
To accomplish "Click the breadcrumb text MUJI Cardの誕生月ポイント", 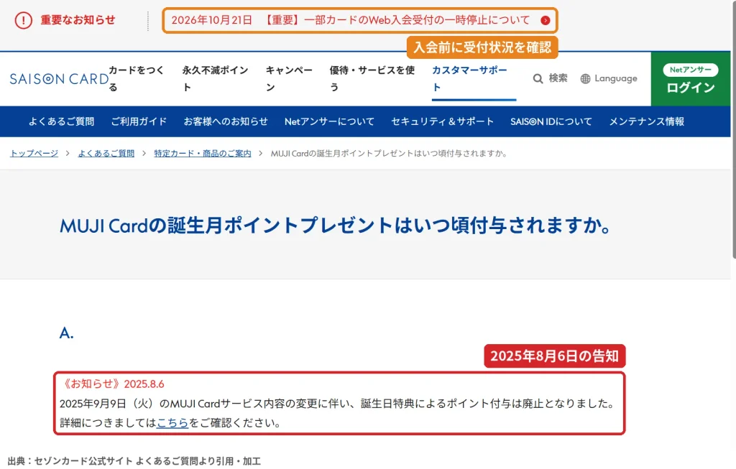I will pyautogui.click(x=389, y=154).
